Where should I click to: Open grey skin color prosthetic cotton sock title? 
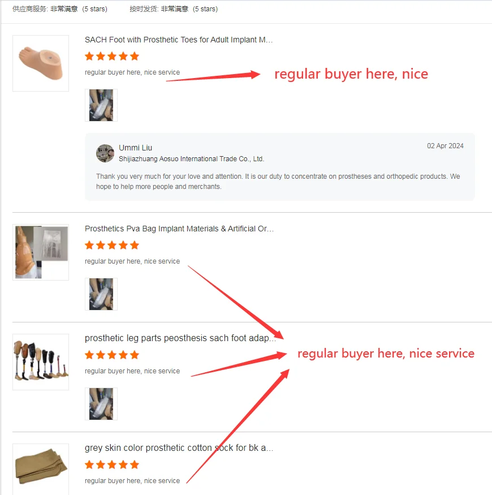pos(179,448)
